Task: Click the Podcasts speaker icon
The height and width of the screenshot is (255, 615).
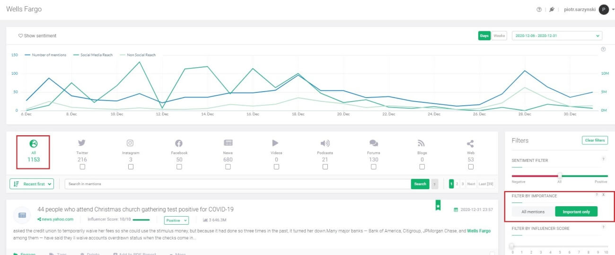Action: click(x=325, y=143)
